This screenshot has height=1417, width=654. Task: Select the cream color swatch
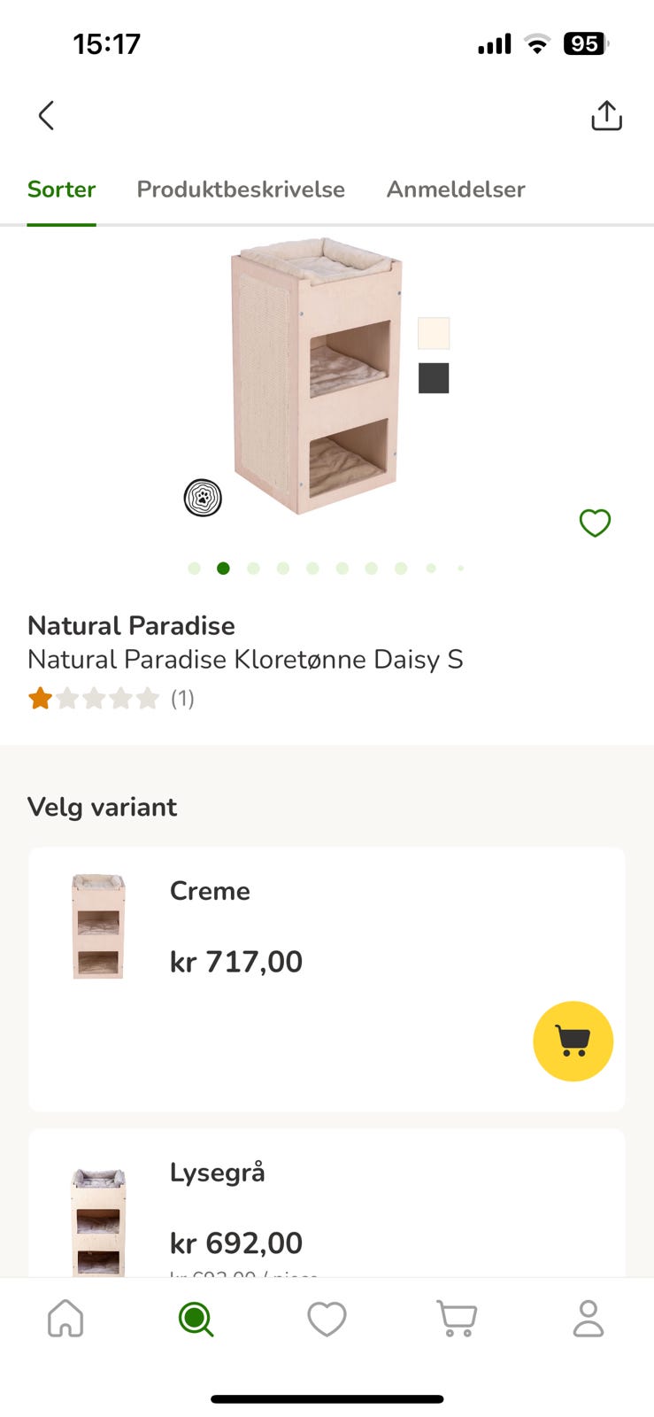(434, 333)
